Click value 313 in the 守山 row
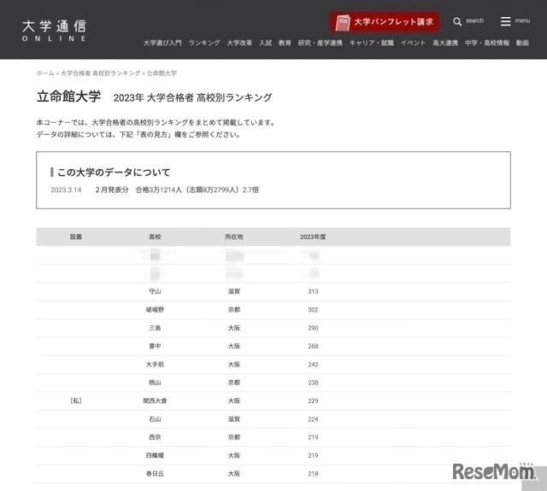547x491 pixels. pos(313,291)
